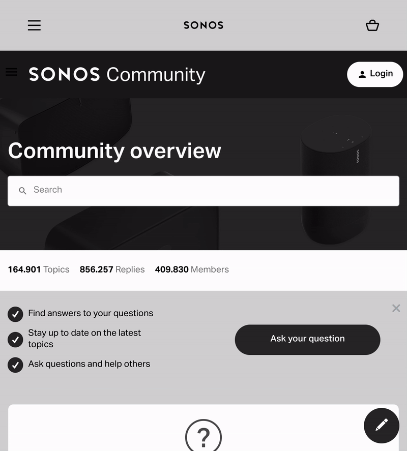Go to SONOS Community home title
This screenshot has height=451, width=407.
point(117,74)
